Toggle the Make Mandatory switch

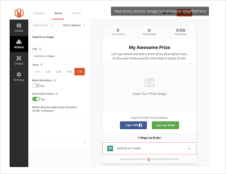coord(36,85)
